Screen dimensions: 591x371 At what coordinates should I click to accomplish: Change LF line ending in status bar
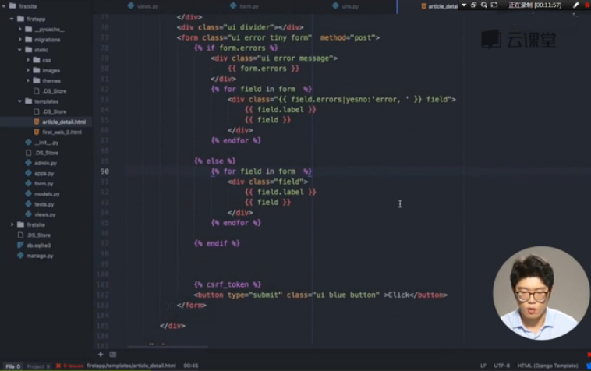[x=483, y=366]
